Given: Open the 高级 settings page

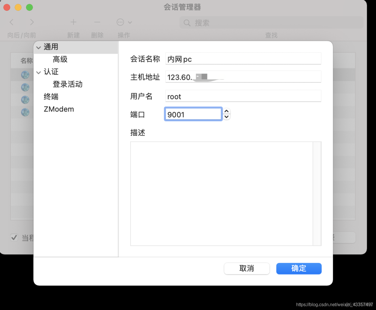Looking at the screenshot, I should click(60, 59).
